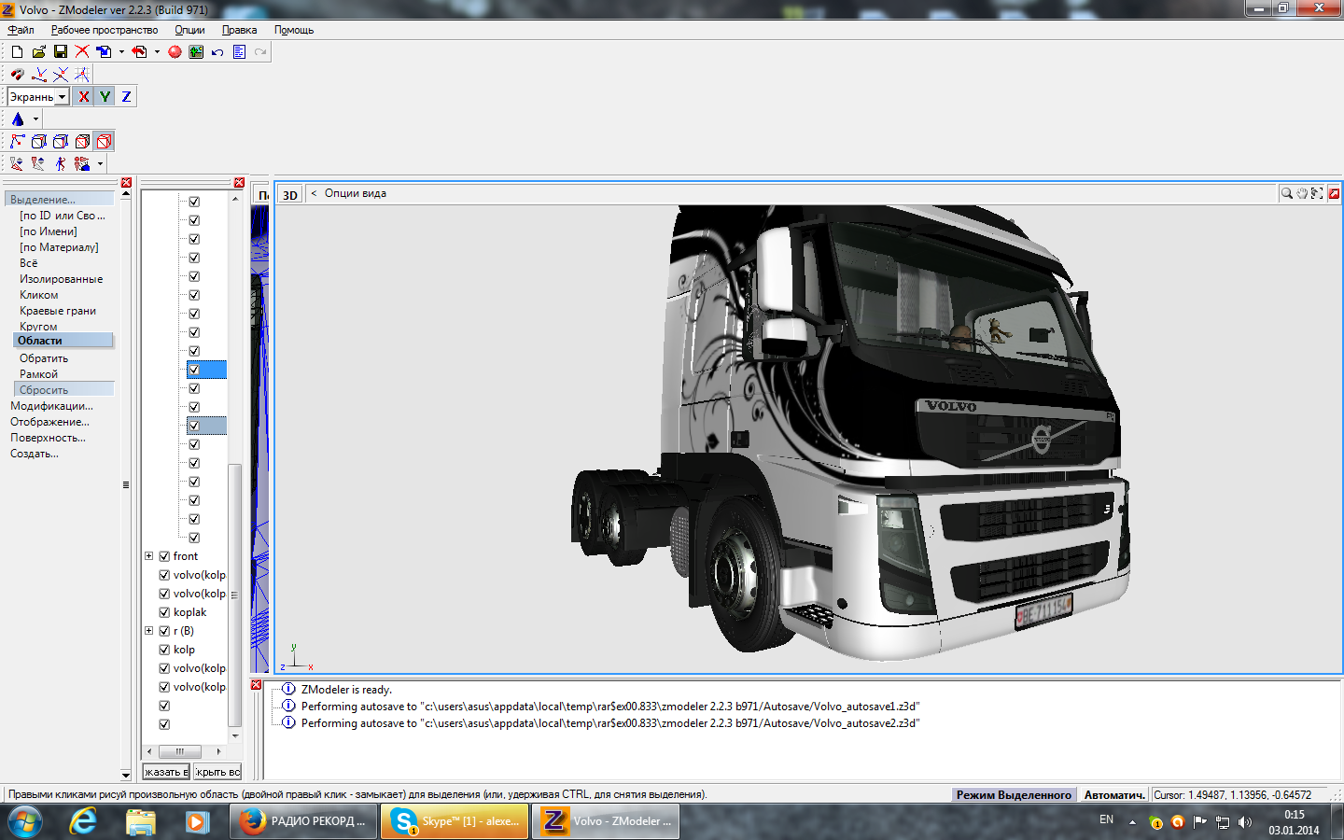
Task: Expand the r (B) tree node
Action: 149,631
